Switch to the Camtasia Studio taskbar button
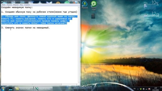Image resolution: width=162 pixels, height=91 pixels. 24,89
